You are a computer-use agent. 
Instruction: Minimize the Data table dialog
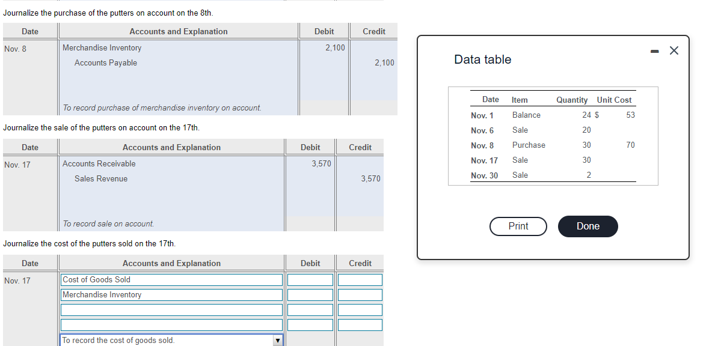coord(656,51)
